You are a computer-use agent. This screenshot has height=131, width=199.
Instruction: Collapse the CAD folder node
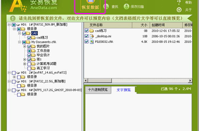click(x=19, y=33)
